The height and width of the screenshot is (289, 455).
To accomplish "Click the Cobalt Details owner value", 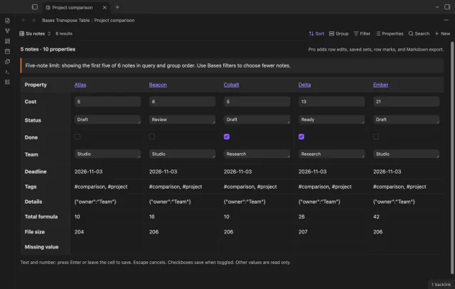I will click(245, 201).
